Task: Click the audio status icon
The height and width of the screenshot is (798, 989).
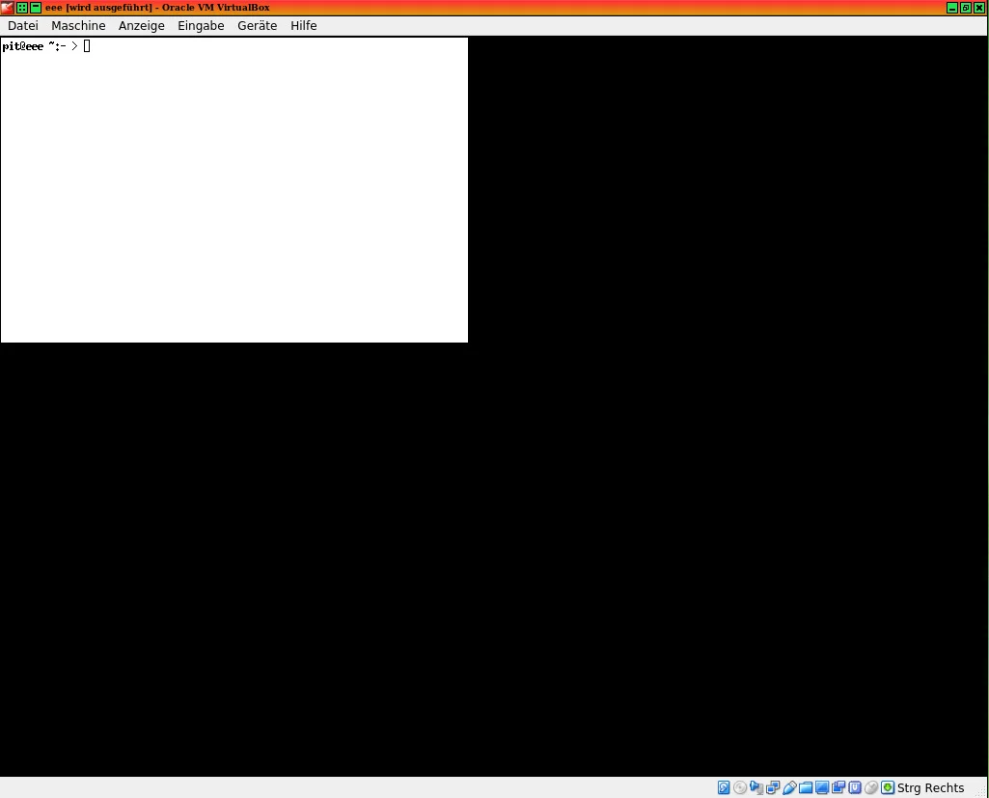Action: 756,787
